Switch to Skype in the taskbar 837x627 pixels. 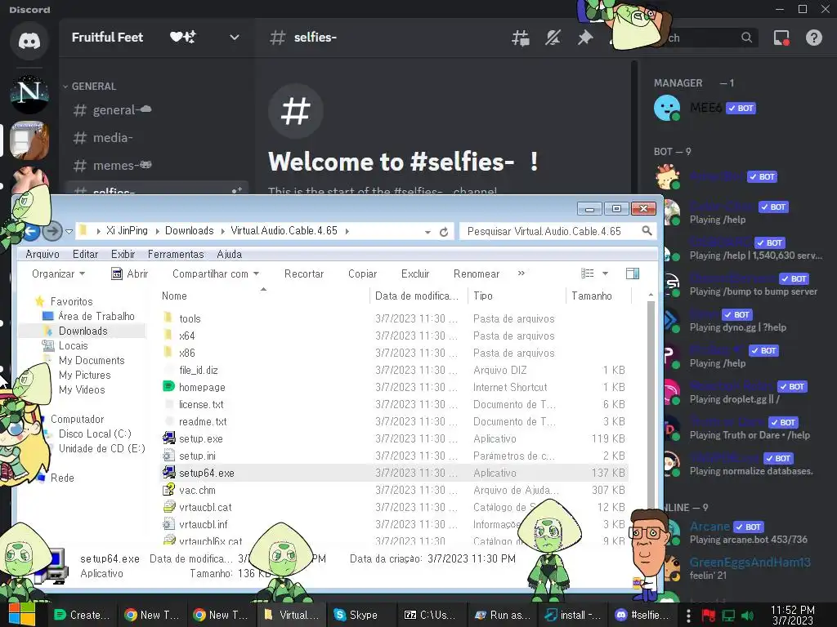coord(361,615)
